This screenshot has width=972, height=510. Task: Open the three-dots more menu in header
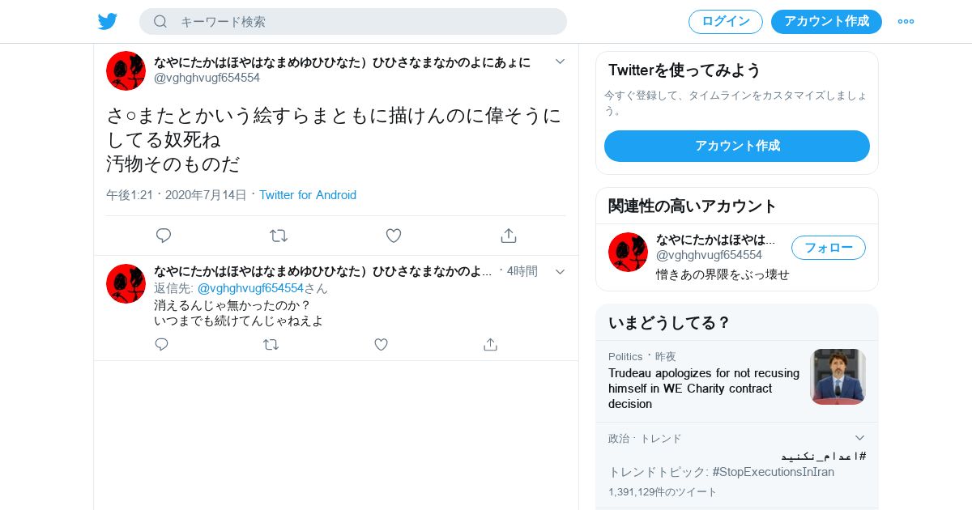tap(906, 22)
